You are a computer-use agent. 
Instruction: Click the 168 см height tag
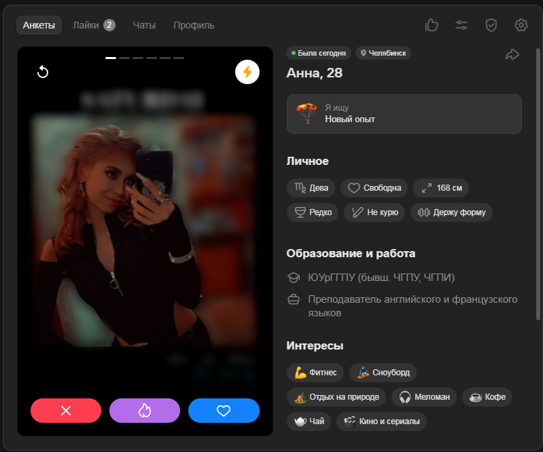point(441,188)
